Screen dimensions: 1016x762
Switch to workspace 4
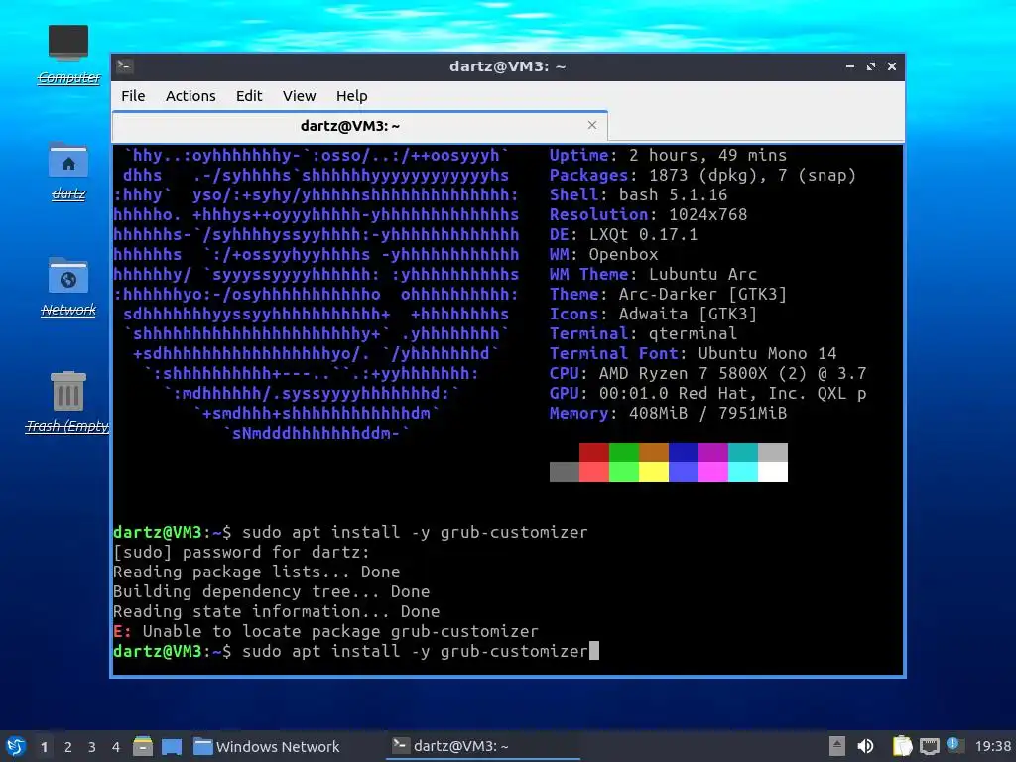click(x=116, y=747)
